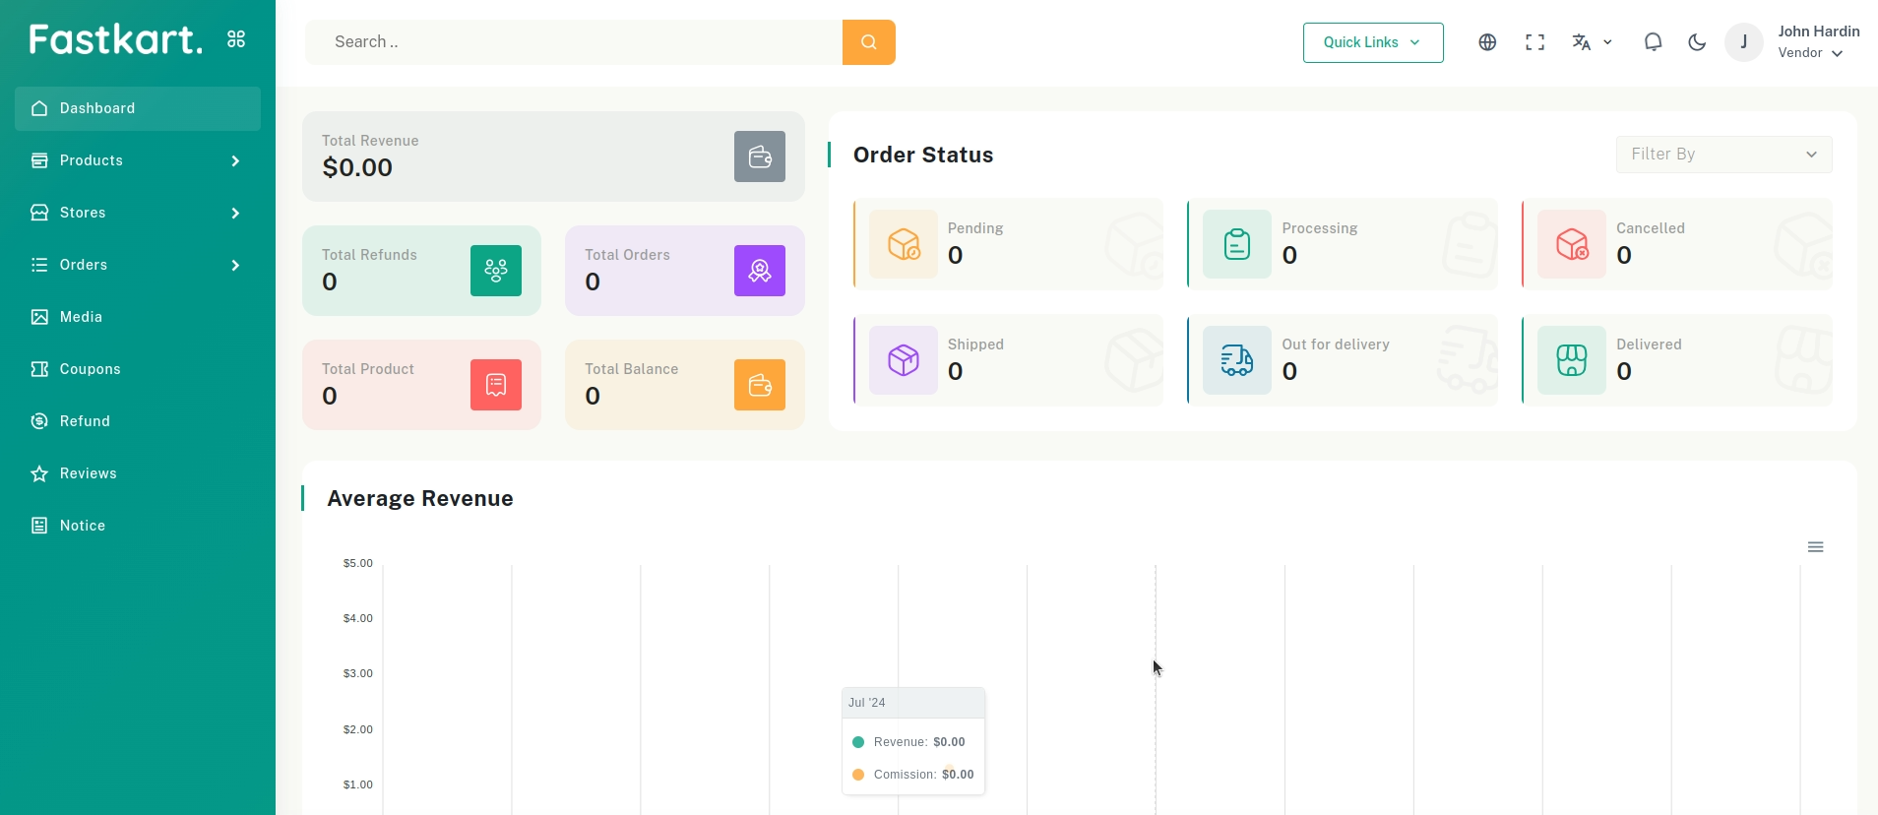Click the Total Revenue wallet icon
The image size is (1878, 815).
click(x=759, y=157)
